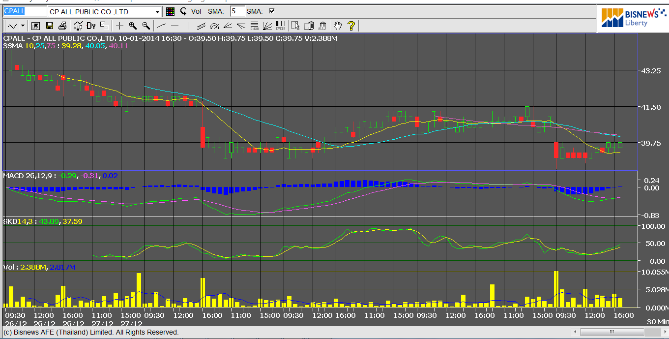Save the chart with the floppy disk icon
Image resolution: width=669 pixels, height=339 pixels.
pos(50,26)
